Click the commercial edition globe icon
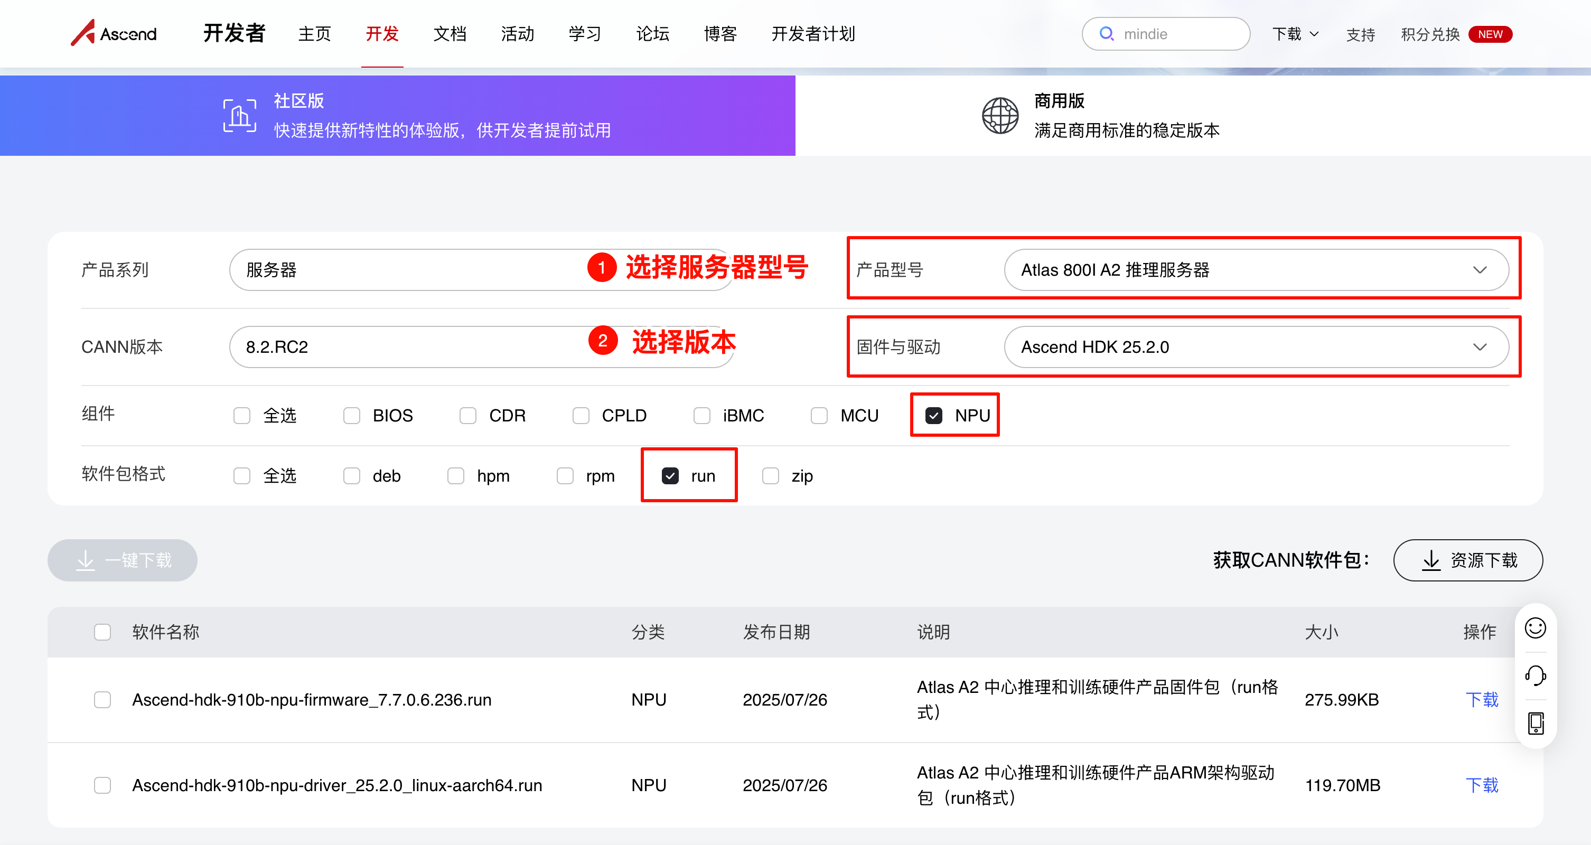 click(x=999, y=116)
